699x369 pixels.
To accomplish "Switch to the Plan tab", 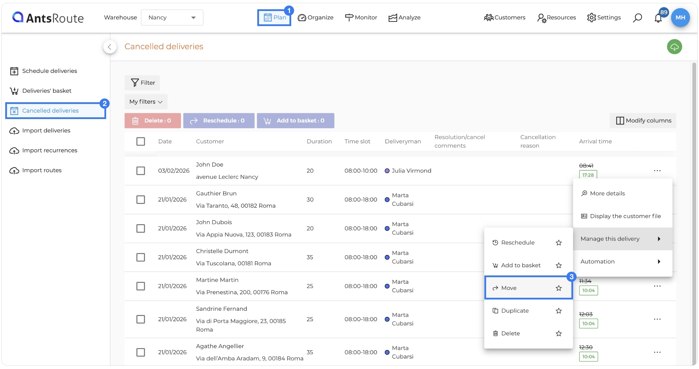I will point(274,18).
